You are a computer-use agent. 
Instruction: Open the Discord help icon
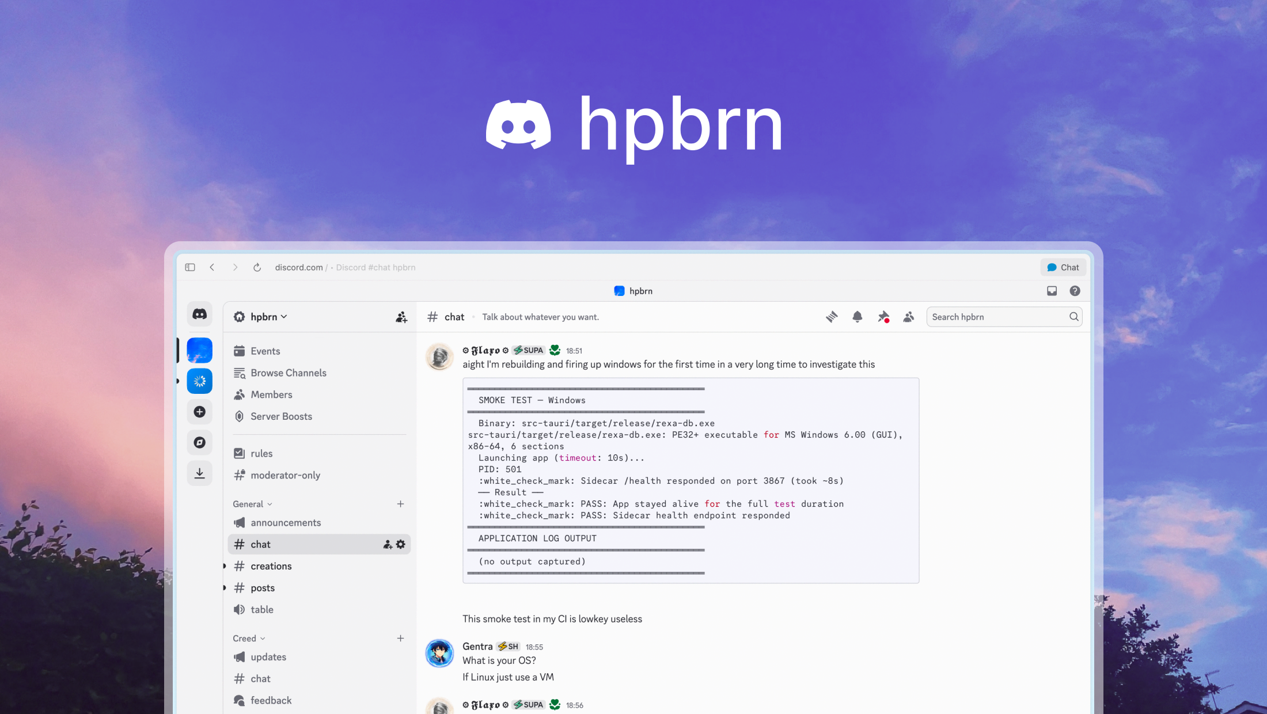1075,291
